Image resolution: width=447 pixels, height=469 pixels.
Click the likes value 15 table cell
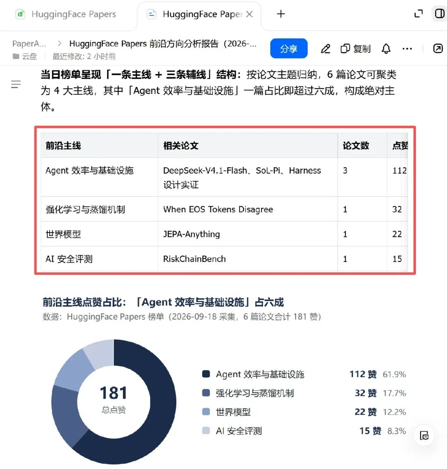(x=398, y=259)
